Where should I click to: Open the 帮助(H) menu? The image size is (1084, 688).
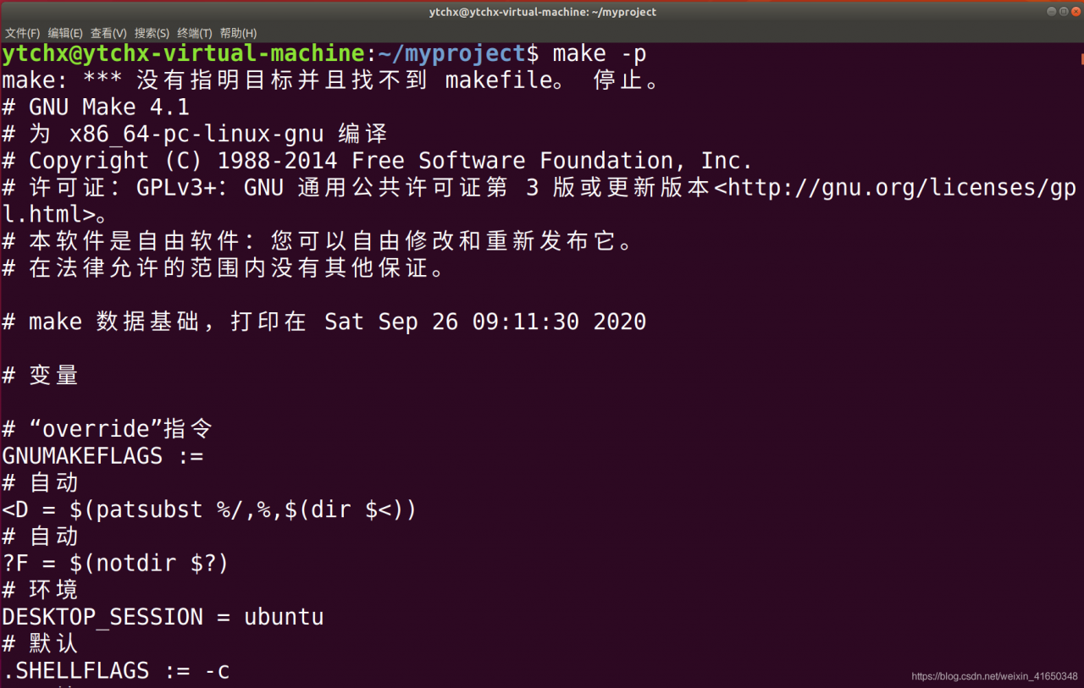pos(238,33)
